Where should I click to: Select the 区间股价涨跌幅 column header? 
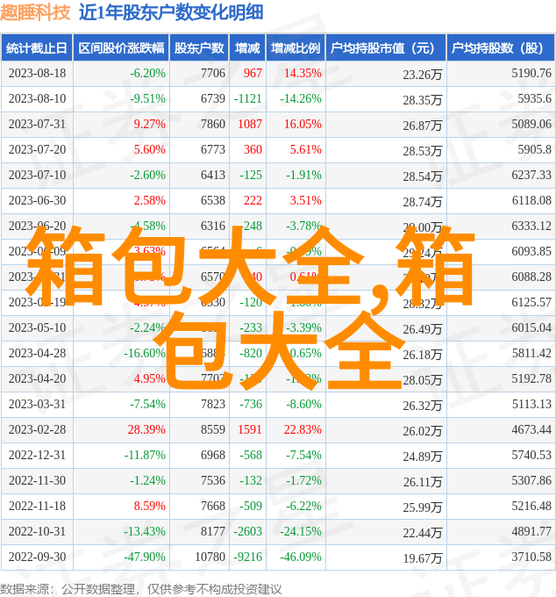[121, 48]
